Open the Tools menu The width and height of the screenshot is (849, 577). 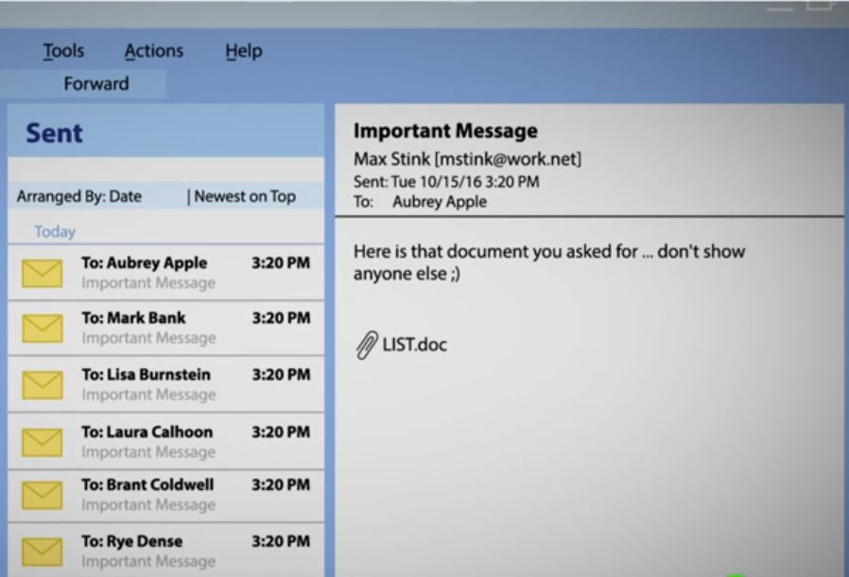pos(63,51)
